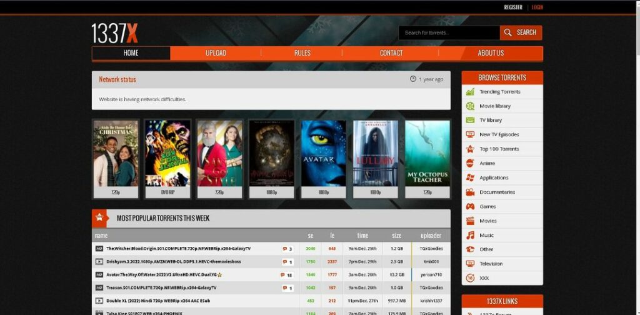Open Avatar.The.Way.Of.Water torrent title

pos(162,274)
